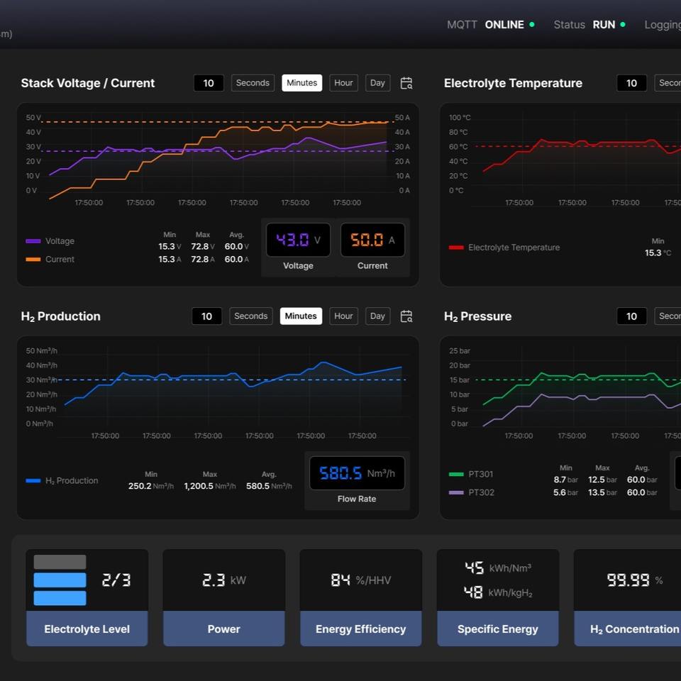Click the RUN status green indicator dot
This screenshot has height=681, width=681.
pyautogui.click(x=623, y=25)
